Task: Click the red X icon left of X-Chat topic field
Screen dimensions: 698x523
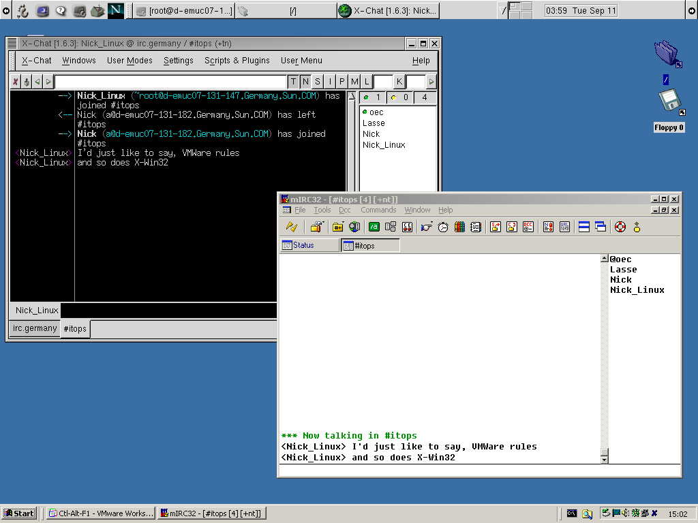Action: click(16, 82)
